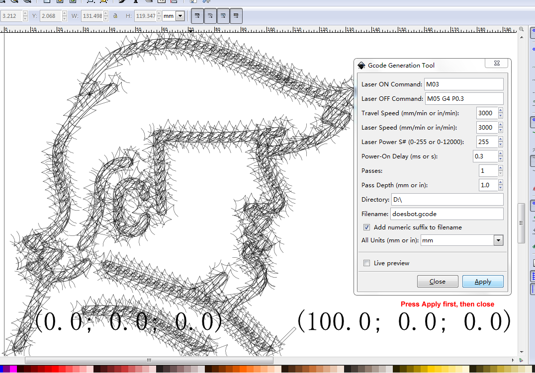Toggle scale rounded corners button
The width and height of the screenshot is (535, 373).
(x=210, y=16)
